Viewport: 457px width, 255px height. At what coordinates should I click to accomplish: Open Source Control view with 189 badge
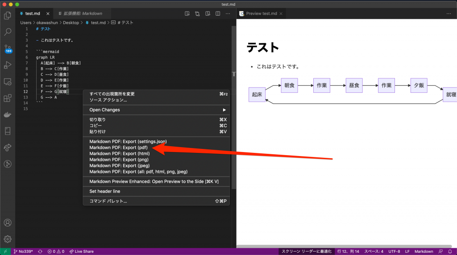pyautogui.click(x=8, y=49)
